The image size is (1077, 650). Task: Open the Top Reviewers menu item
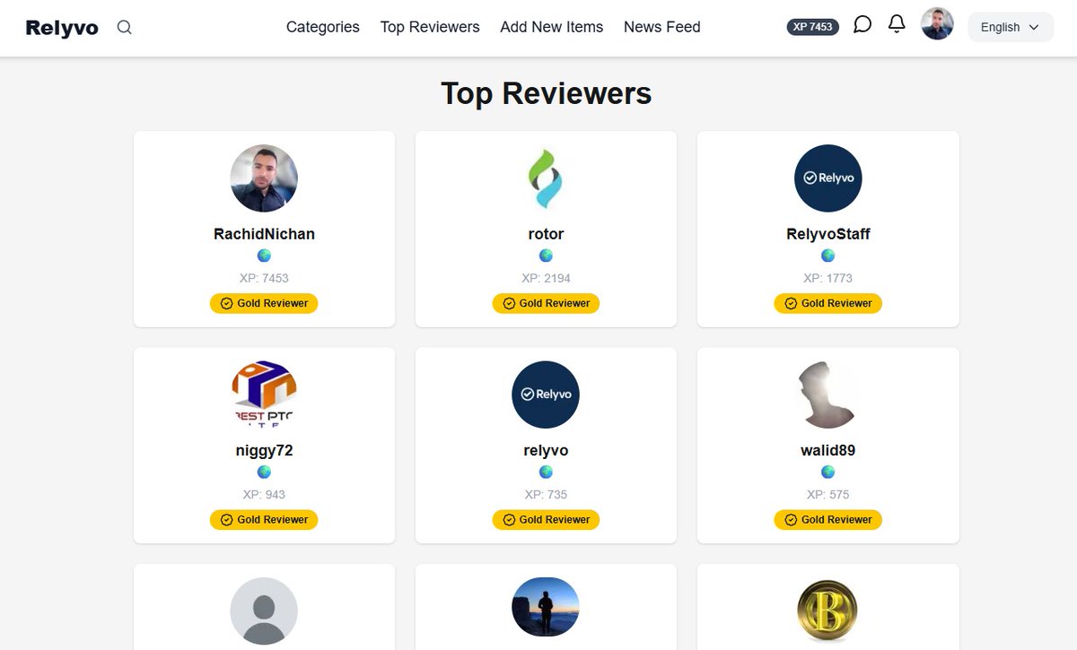(430, 27)
